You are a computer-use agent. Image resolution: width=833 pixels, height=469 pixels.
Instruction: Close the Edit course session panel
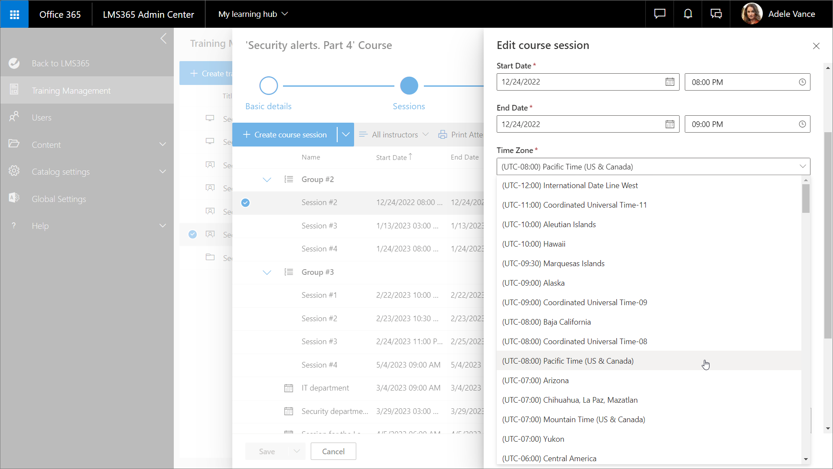(x=816, y=46)
